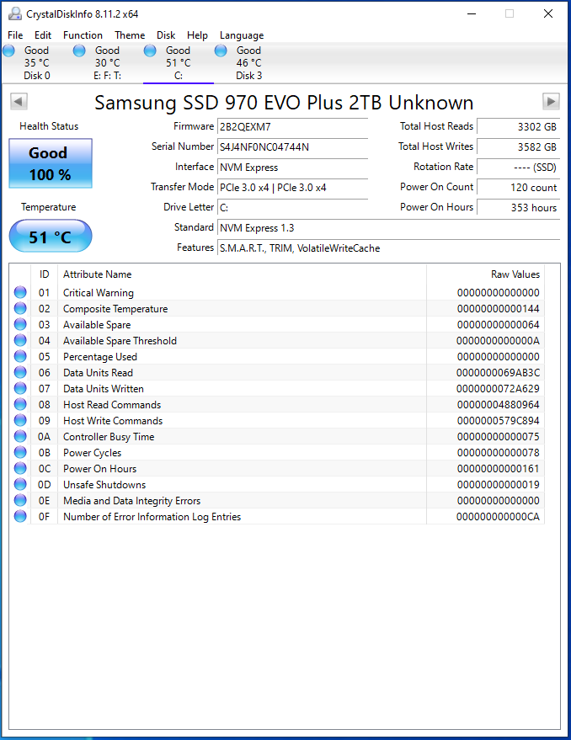Click the Standard field NVM Express 1.3

[x=389, y=228]
